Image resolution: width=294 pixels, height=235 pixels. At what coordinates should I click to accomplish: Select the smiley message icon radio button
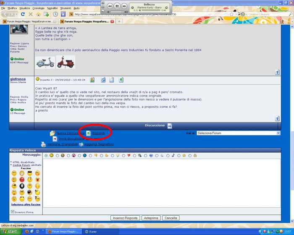(x=46, y=156)
